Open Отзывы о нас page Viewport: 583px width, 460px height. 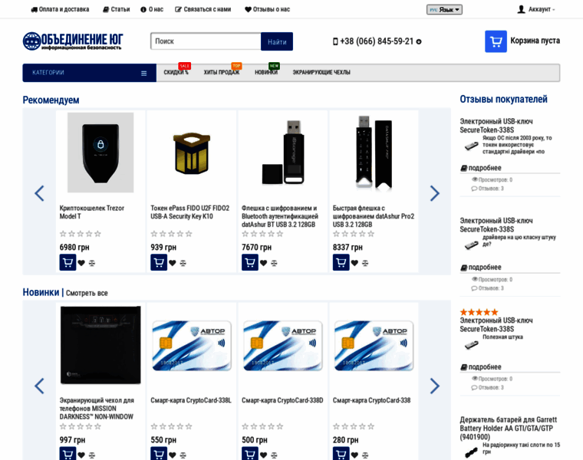[267, 9]
